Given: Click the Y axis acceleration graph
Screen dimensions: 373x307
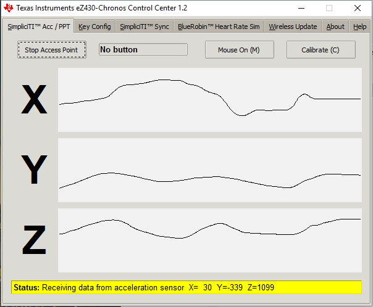Looking at the screenshot, I should pyautogui.click(x=210, y=170).
